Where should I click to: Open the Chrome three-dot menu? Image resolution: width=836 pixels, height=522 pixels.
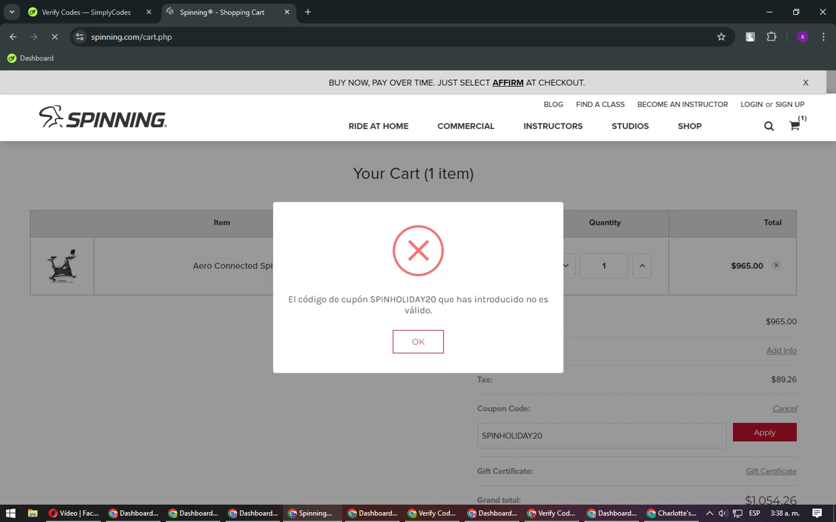823,37
